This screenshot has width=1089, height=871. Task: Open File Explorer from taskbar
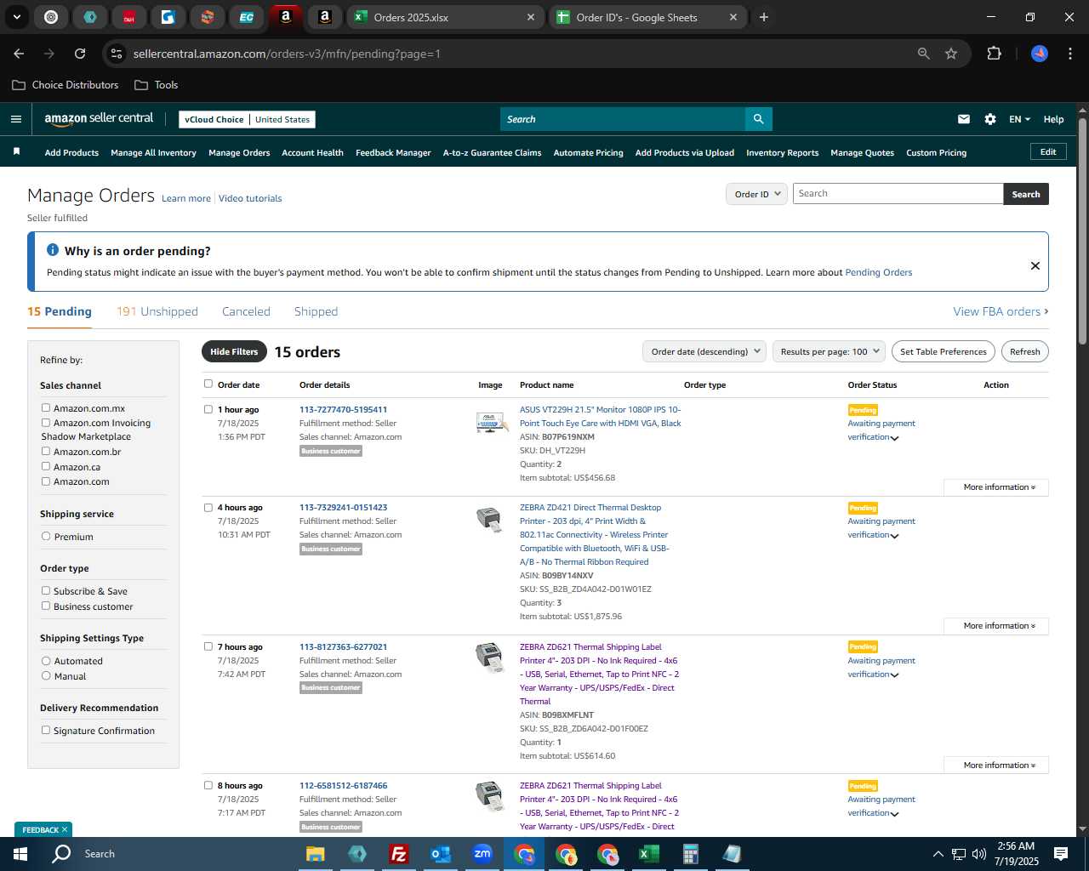[x=316, y=854]
